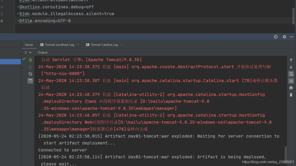Print the console output

point(291,88)
